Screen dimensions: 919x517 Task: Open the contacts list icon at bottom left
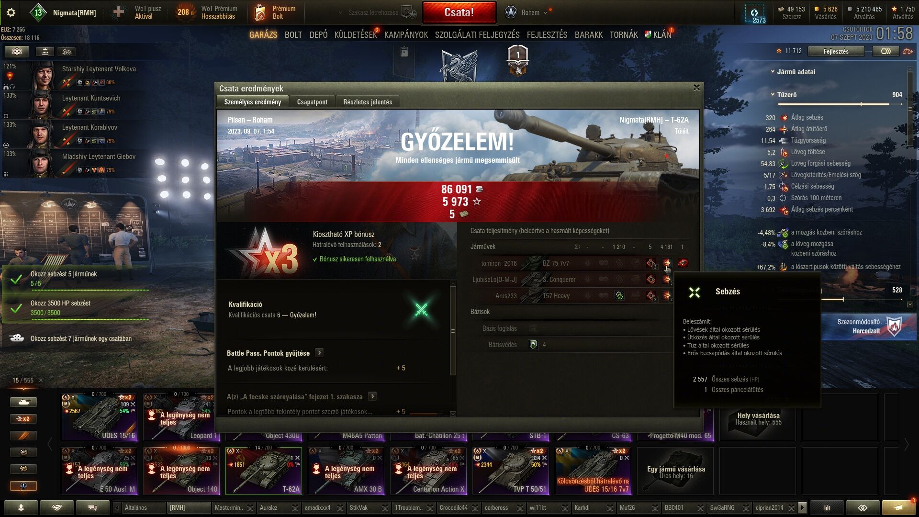[x=21, y=507]
